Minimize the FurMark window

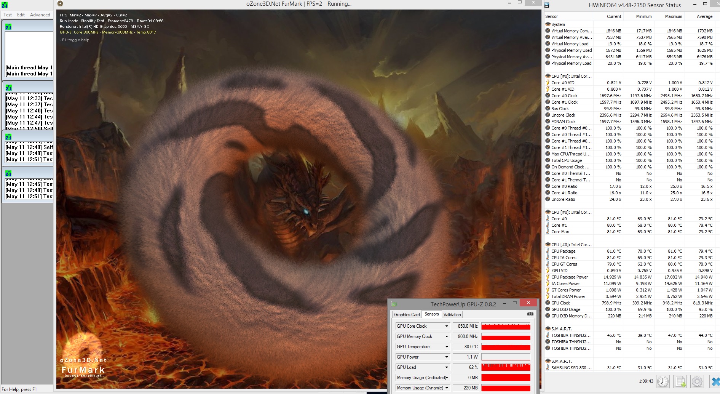[509, 3]
